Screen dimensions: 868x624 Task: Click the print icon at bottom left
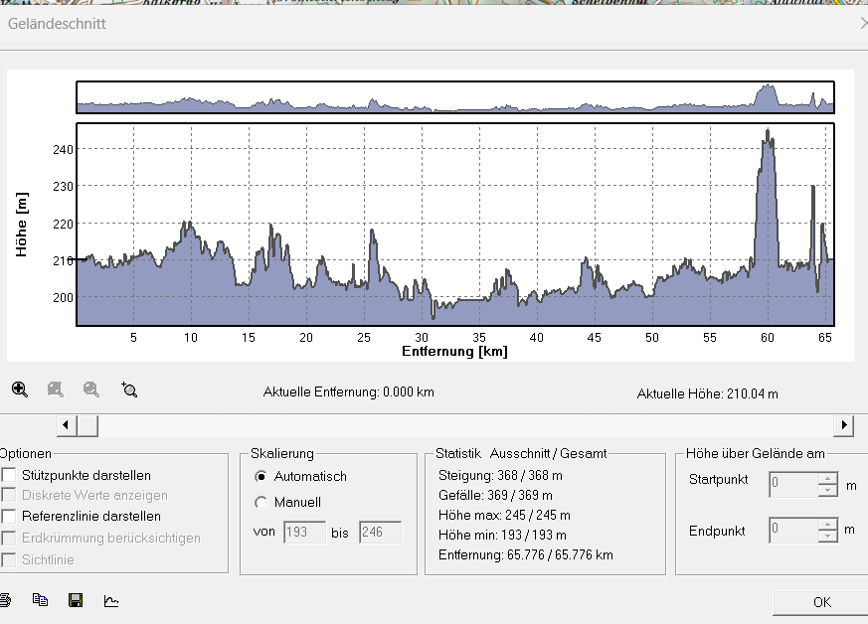(5, 600)
